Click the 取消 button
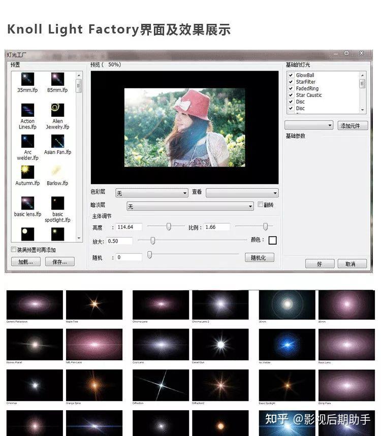This screenshot has width=381, height=436. [353, 263]
